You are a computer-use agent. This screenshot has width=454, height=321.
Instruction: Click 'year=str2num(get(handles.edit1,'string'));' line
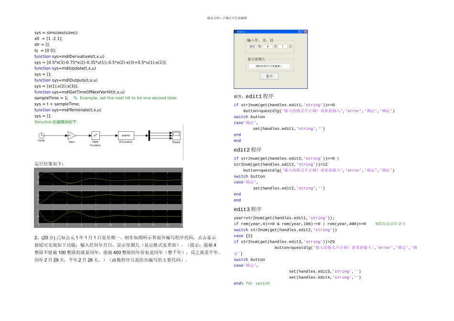coord(284,218)
